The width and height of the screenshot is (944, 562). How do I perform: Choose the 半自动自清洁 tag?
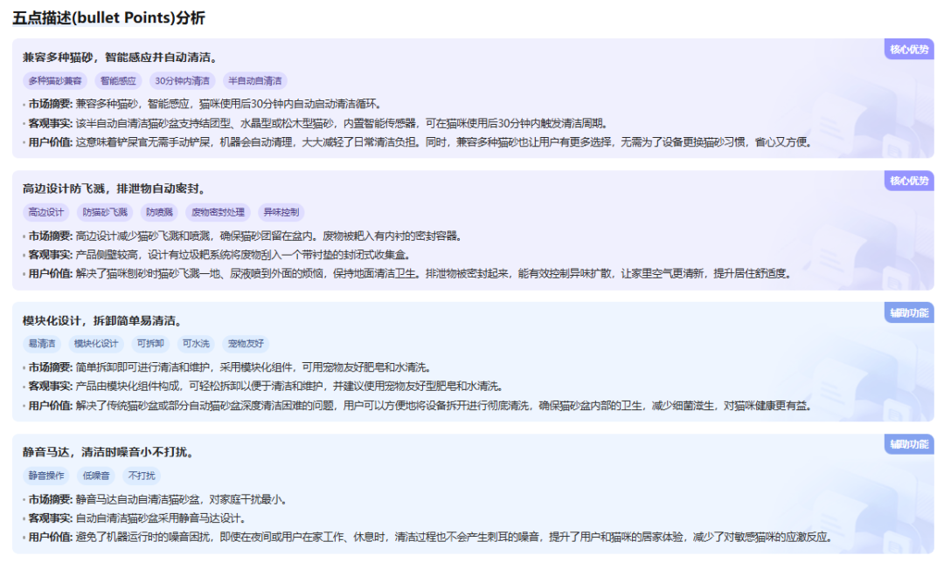pos(254,80)
